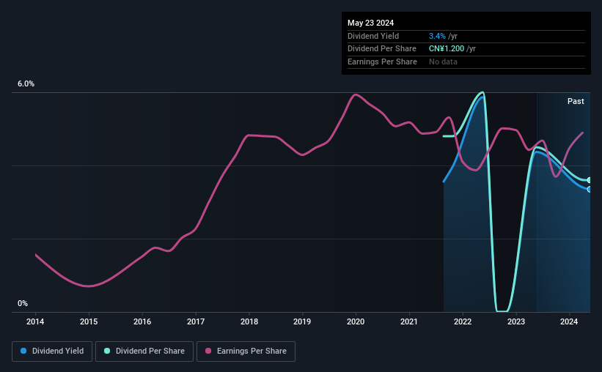
Task: Click the teal Dividend Per Share legend dot
Action: click(x=107, y=351)
